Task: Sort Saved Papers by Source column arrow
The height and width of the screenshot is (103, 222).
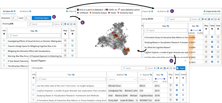Action: tap(141, 75)
